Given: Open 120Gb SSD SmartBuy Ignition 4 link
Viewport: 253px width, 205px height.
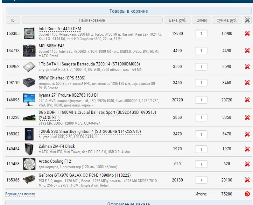Looking at the screenshot, I should tap(90, 132).
